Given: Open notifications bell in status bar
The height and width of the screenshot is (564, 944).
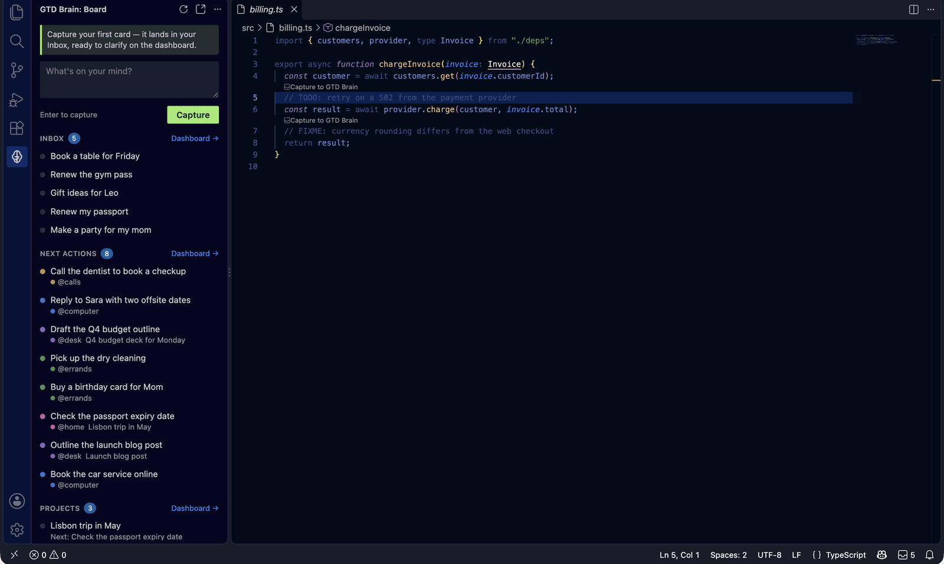Looking at the screenshot, I should coord(929,555).
